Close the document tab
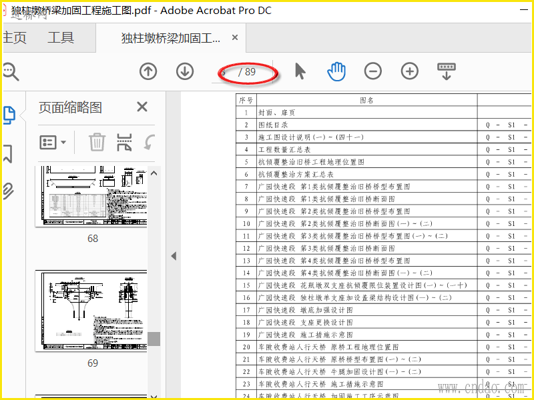 tap(235, 37)
